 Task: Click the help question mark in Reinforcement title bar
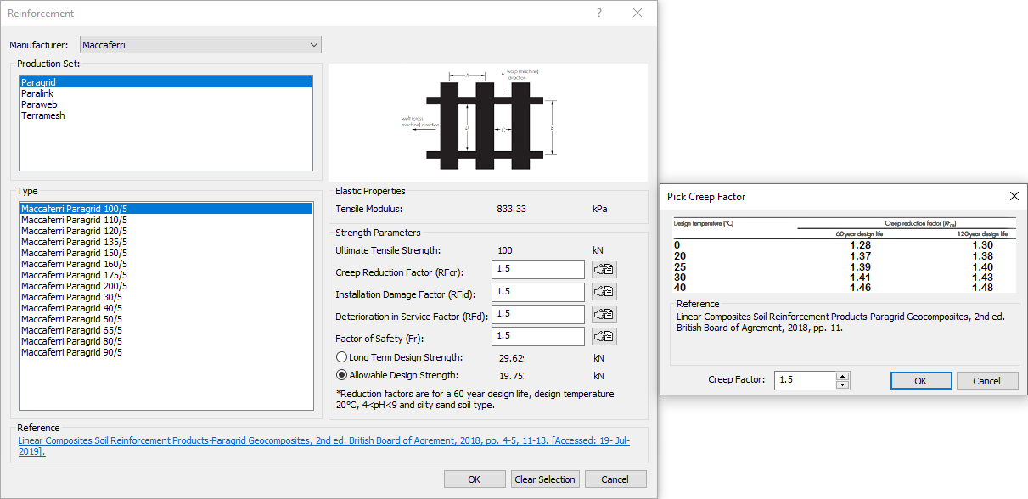(x=599, y=13)
